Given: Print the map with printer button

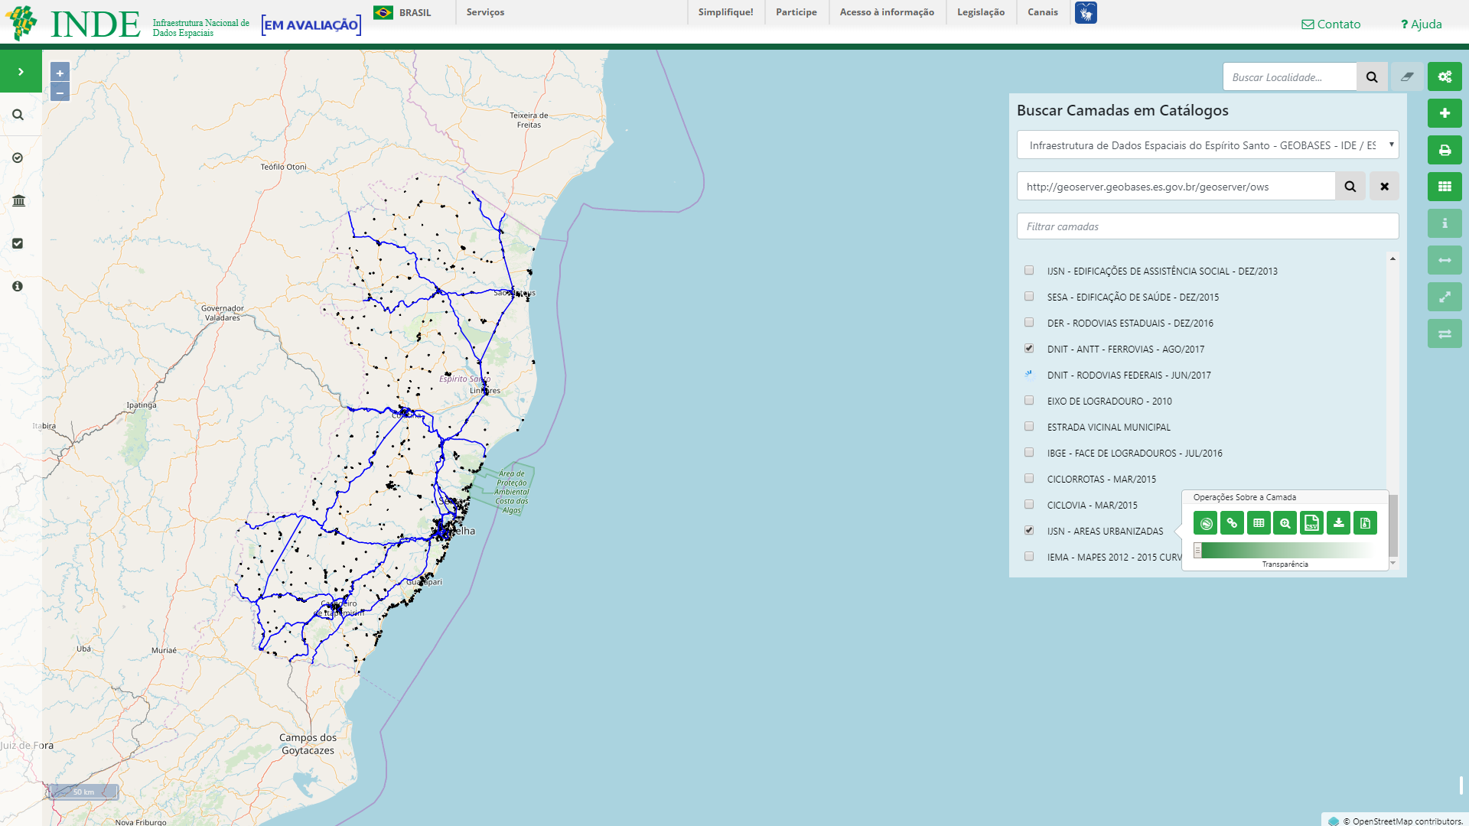Looking at the screenshot, I should (1445, 150).
